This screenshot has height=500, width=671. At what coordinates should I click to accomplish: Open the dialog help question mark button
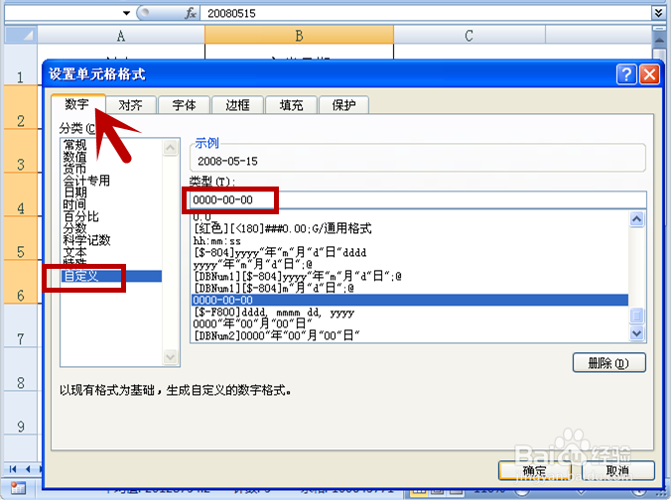[626, 74]
